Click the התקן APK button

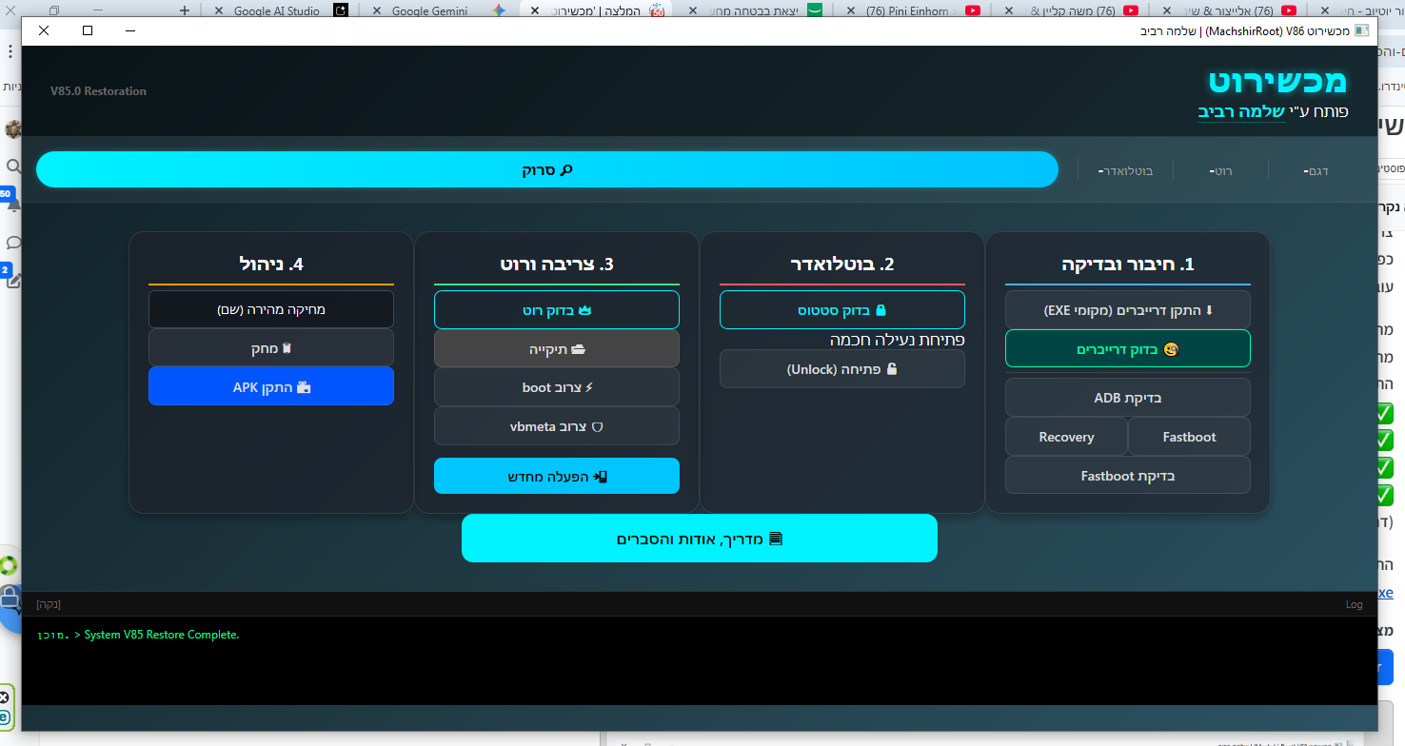click(270, 387)
